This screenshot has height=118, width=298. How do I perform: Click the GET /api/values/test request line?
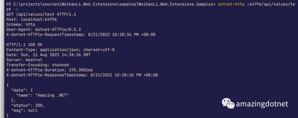point(41,14)
